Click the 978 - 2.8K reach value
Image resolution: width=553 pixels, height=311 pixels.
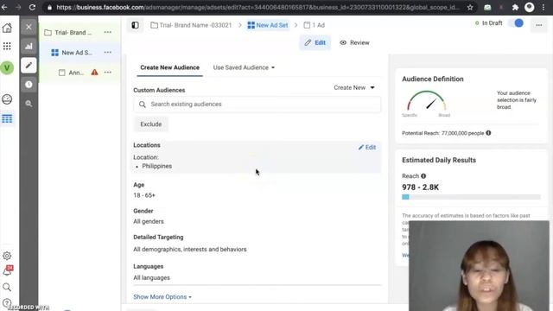pyautogui.click(x=421, y=187)
